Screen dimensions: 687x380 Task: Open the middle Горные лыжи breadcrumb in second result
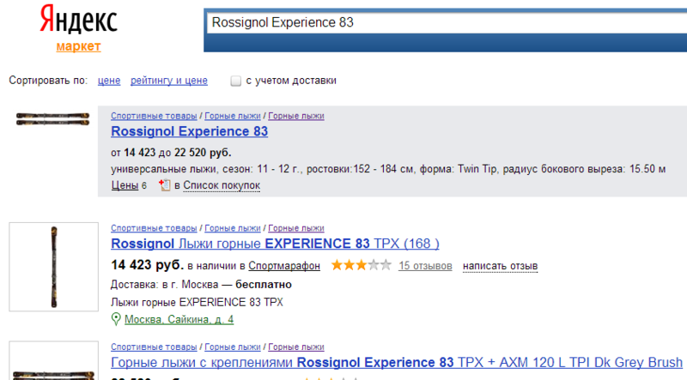pos(233,228)
